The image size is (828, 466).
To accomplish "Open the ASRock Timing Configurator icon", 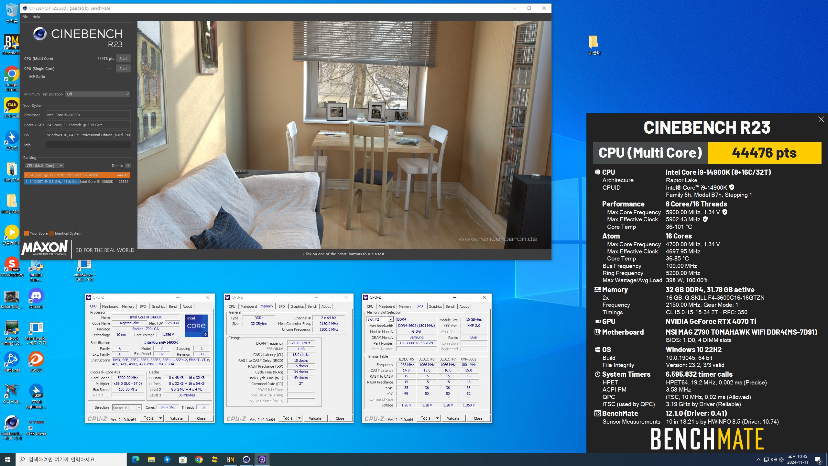I will click(x=12, y=333).
